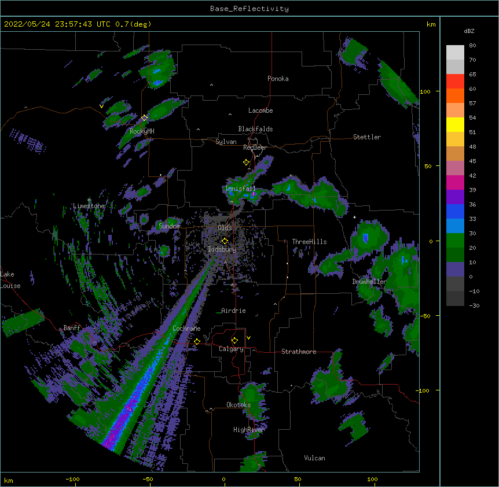Click the Okotoks town label
Viewport: 499px width, 487px height.
(x=239, y=405)
